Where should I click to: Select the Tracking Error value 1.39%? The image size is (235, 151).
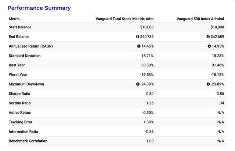click(x=148, y=122)
